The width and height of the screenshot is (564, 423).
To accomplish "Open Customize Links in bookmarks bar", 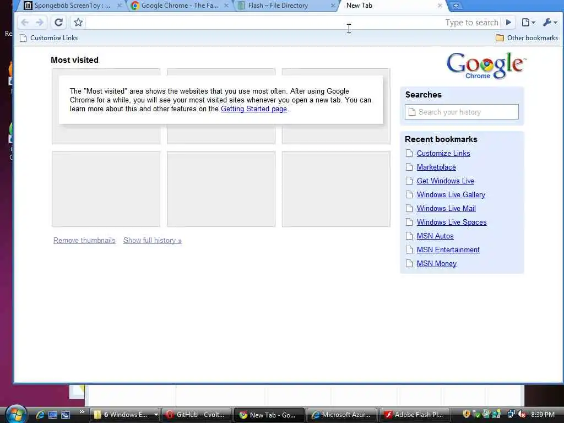I will point(49,38).
